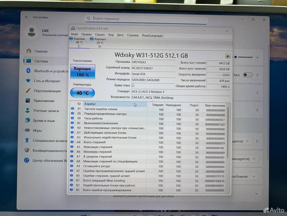Expand the chevron next to Откл. switch
This screenshot has height=216, width=287.
click(x=257, y=75)
